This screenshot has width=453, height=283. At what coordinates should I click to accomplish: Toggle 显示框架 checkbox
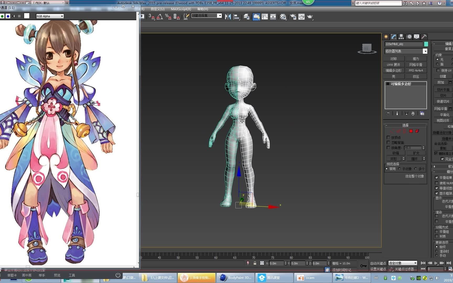click(436, 193)
